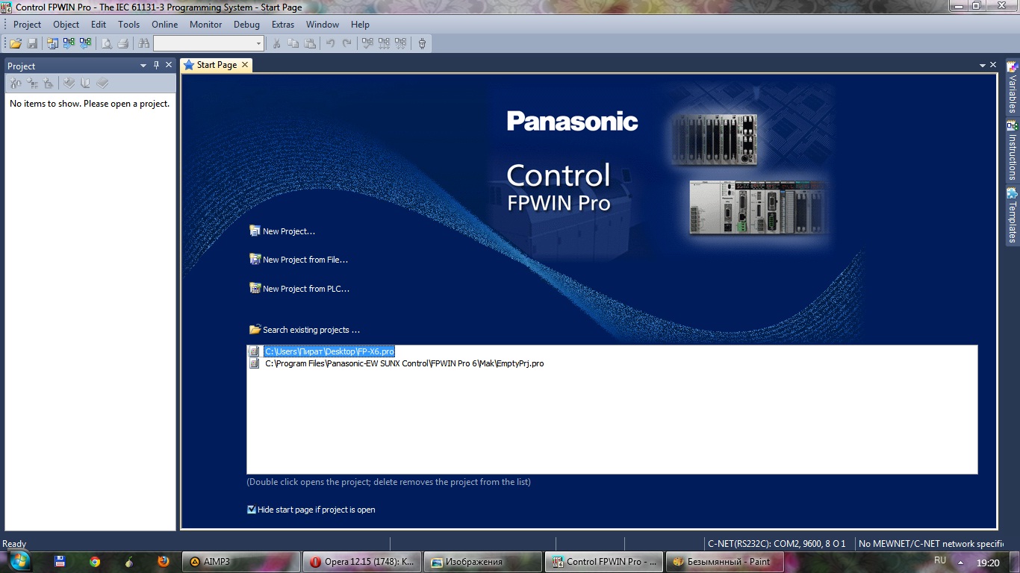Open the Extras menu
This screenshot has height=573, width=1020.
(283, 24)
